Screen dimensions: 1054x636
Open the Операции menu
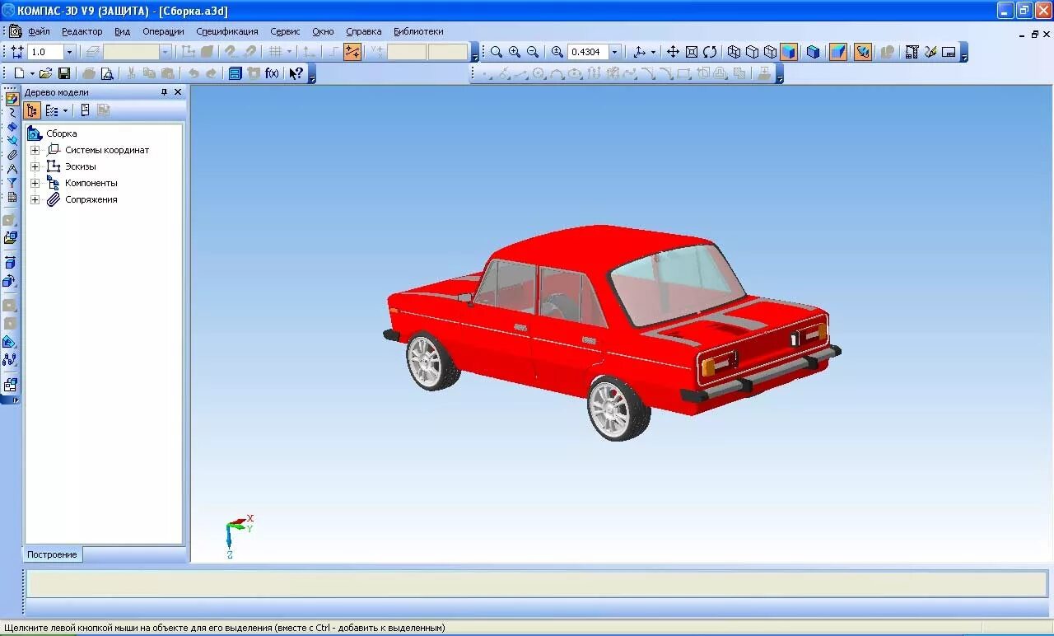tap(163, 31)
